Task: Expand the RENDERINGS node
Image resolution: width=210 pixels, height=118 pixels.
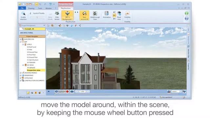Action: click(x=20, y=75)
